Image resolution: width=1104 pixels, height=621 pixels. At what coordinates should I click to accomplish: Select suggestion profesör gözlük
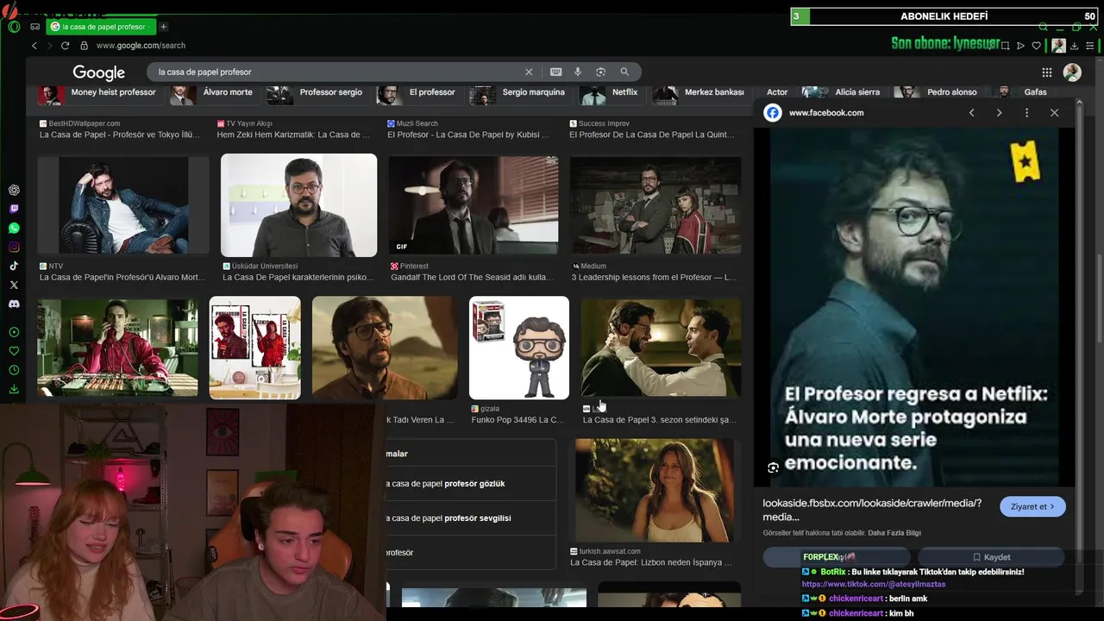pyautogui.click(x=470, y=484)
